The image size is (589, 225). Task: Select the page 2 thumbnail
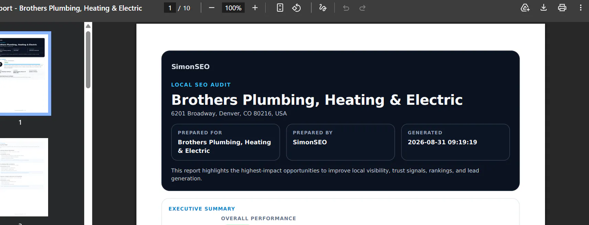pos(24,177)
